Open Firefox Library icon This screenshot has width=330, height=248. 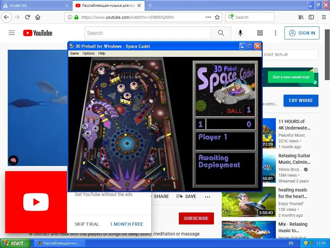click(301, 17)
